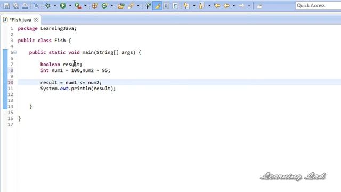Click line number 8 in the gutter
Image resolution: width=341 pixels, height=192 pixels.
pos(12,70)
